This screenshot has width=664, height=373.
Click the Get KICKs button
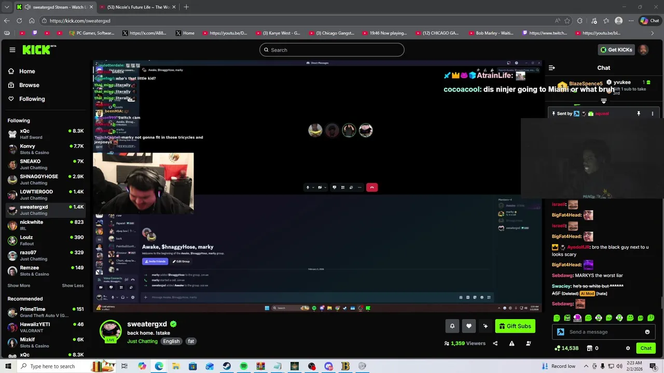[x=616, y=50]
